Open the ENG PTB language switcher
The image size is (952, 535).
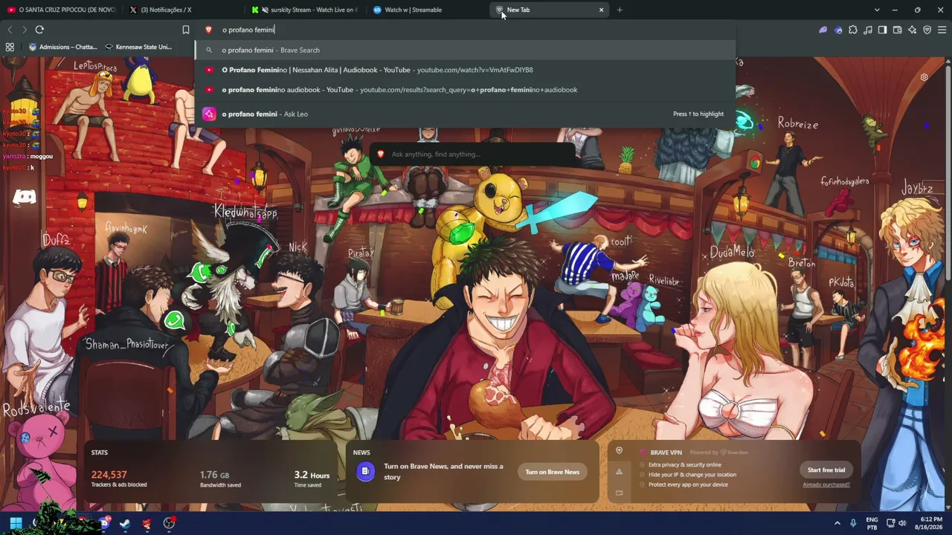[872, 523]
